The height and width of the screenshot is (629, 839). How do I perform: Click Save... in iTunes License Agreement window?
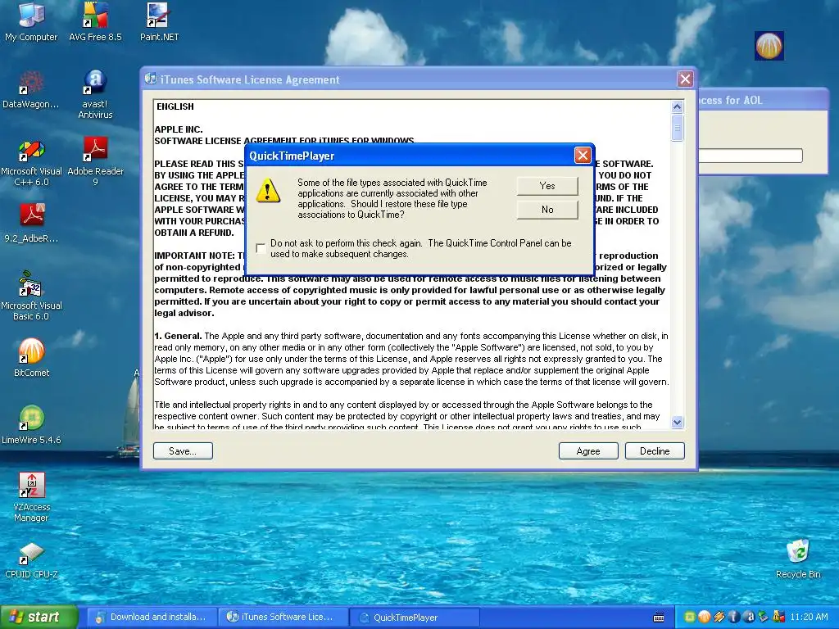(183, 451)
